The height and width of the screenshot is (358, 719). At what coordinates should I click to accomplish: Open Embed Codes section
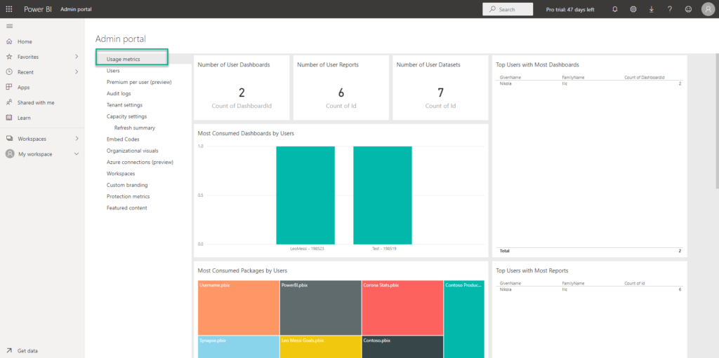[x=123, y=139]
